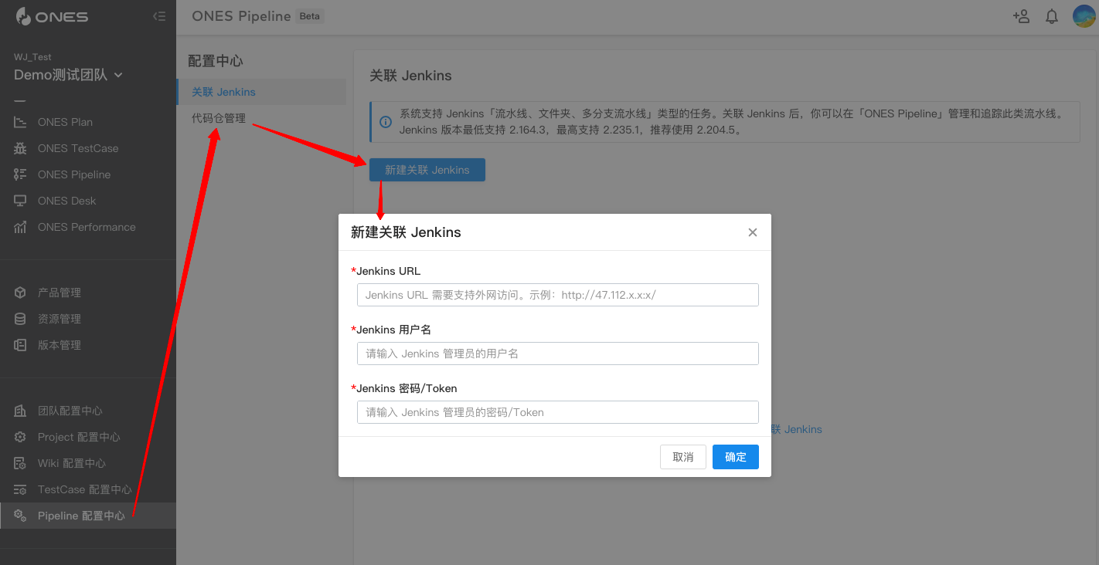
Task: Click the TestCase 配置中心 icon
Action: click(20, 489)
